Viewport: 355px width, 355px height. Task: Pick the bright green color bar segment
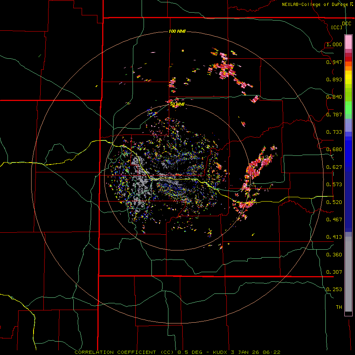tap(348, 108)
